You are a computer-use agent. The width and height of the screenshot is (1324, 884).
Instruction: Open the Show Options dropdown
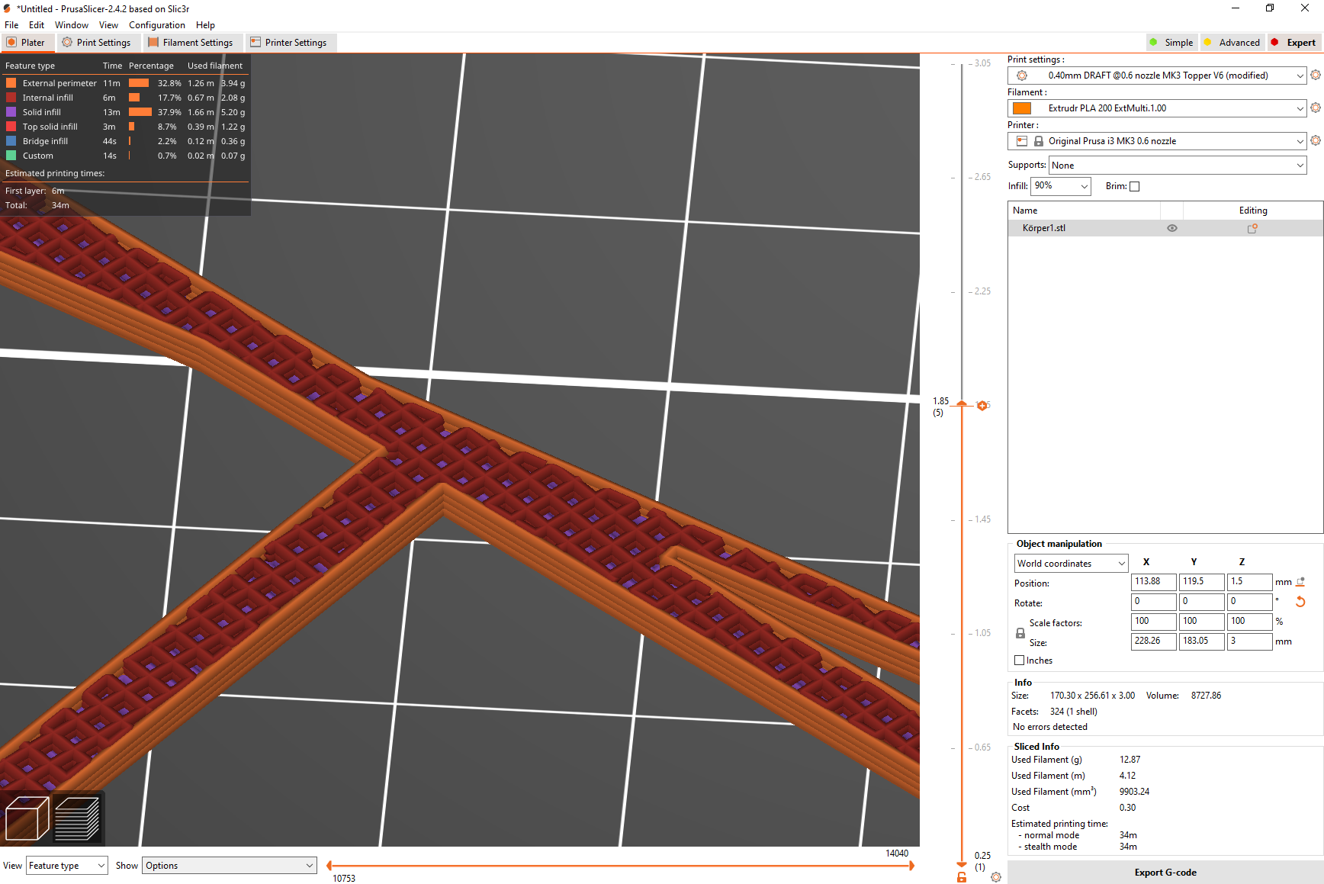tap(230, 866)
